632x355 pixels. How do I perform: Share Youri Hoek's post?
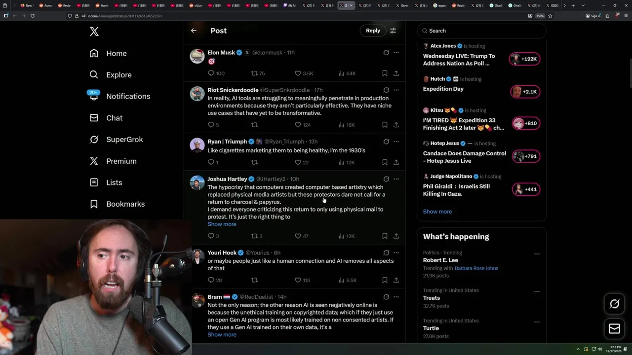tap(396, 280)
